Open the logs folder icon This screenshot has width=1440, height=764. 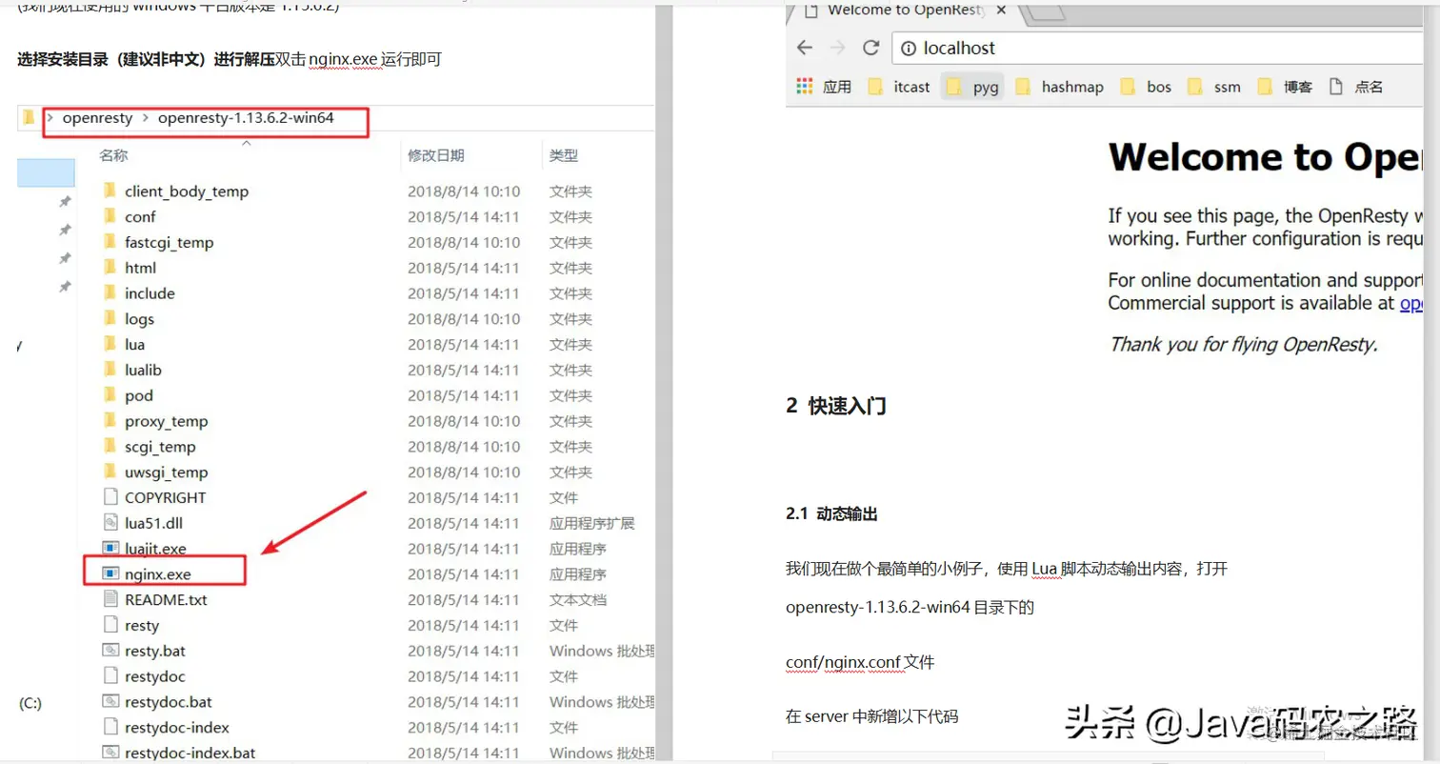108,319
